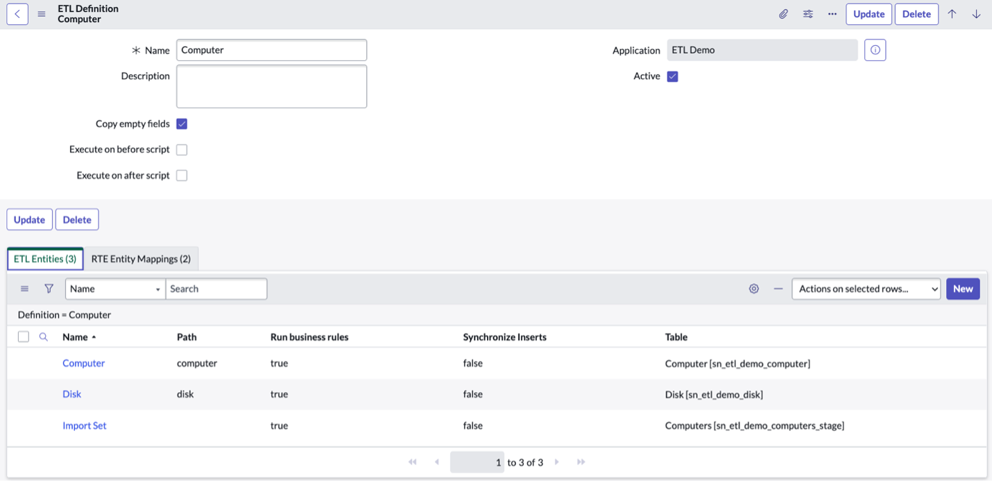
Task: Toggle the Copy empty fields checkbox
Action: click(x=182, y=124)
